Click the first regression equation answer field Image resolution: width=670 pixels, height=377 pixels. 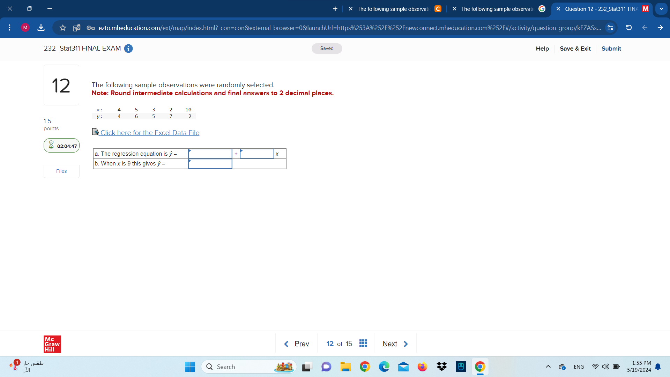(210, 154)
